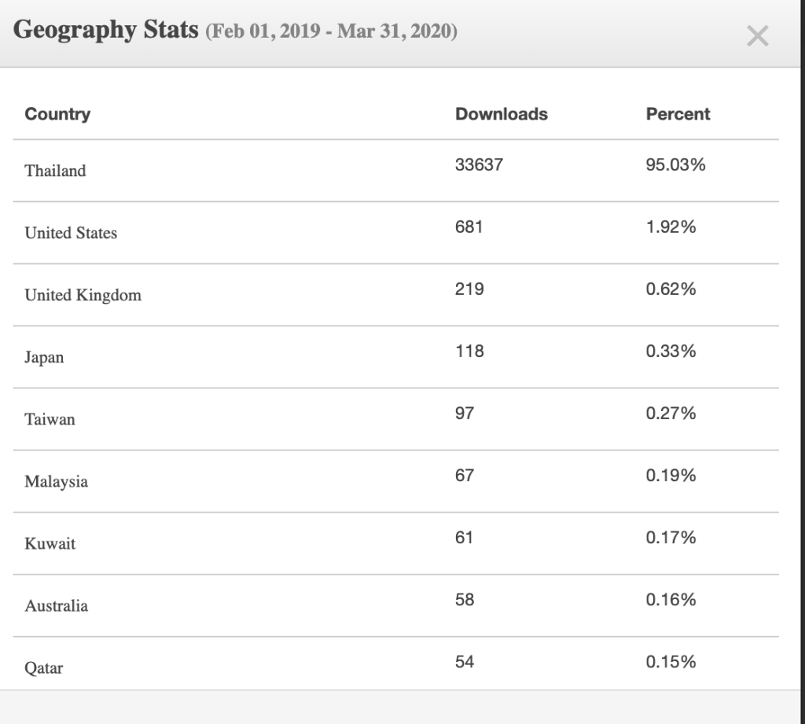Select the 118 downloads cell

click(x=469, y=351)
